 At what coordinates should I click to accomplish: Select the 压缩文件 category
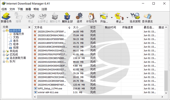[18, 34]
